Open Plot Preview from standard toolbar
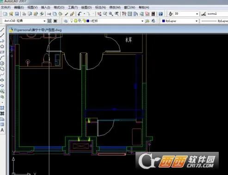 (x=30, y=14)
